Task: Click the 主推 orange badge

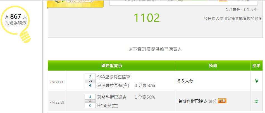Action: coord(222,101)
